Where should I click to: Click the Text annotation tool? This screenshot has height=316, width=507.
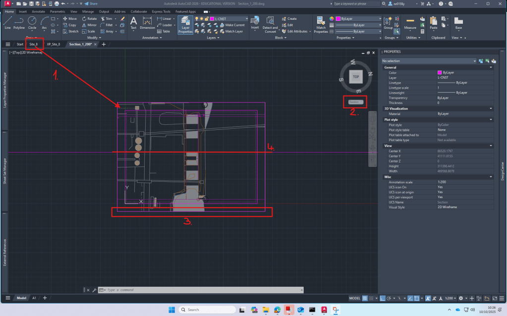coord(133,22)
